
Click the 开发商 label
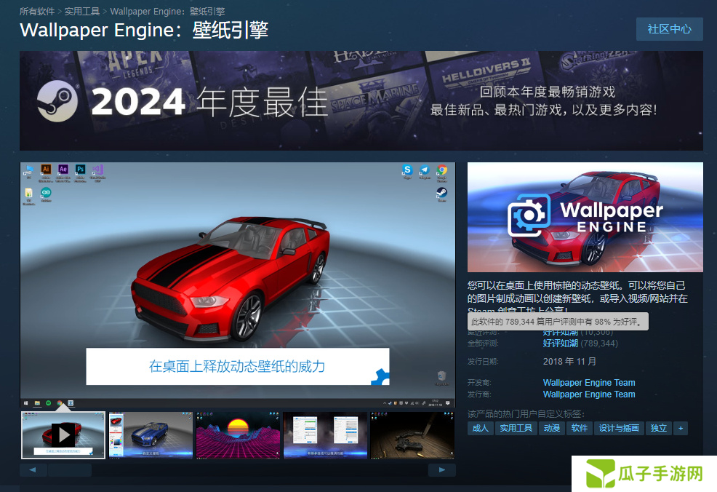pos(479,383)
